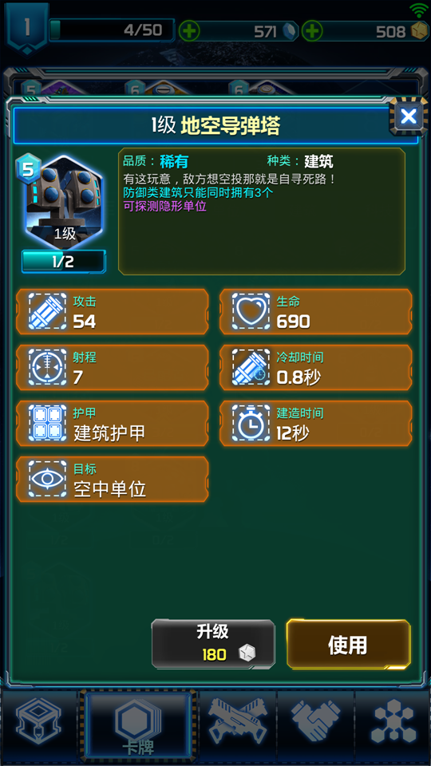Click the build time stopwatch icon
431x766 pixels.
pos(251,423)
